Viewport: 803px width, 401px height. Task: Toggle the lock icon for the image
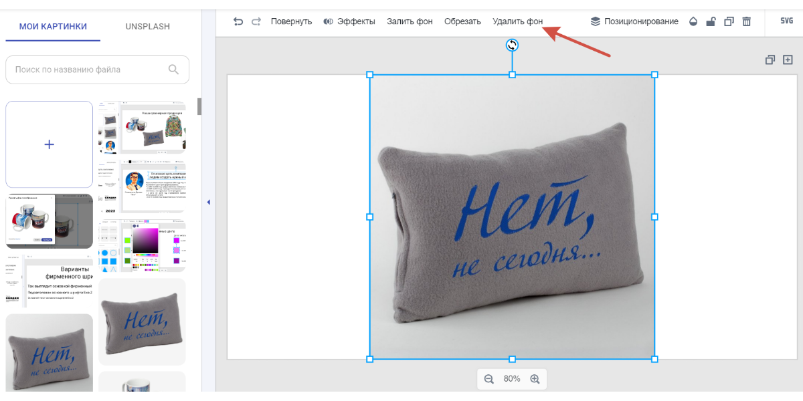711,21
